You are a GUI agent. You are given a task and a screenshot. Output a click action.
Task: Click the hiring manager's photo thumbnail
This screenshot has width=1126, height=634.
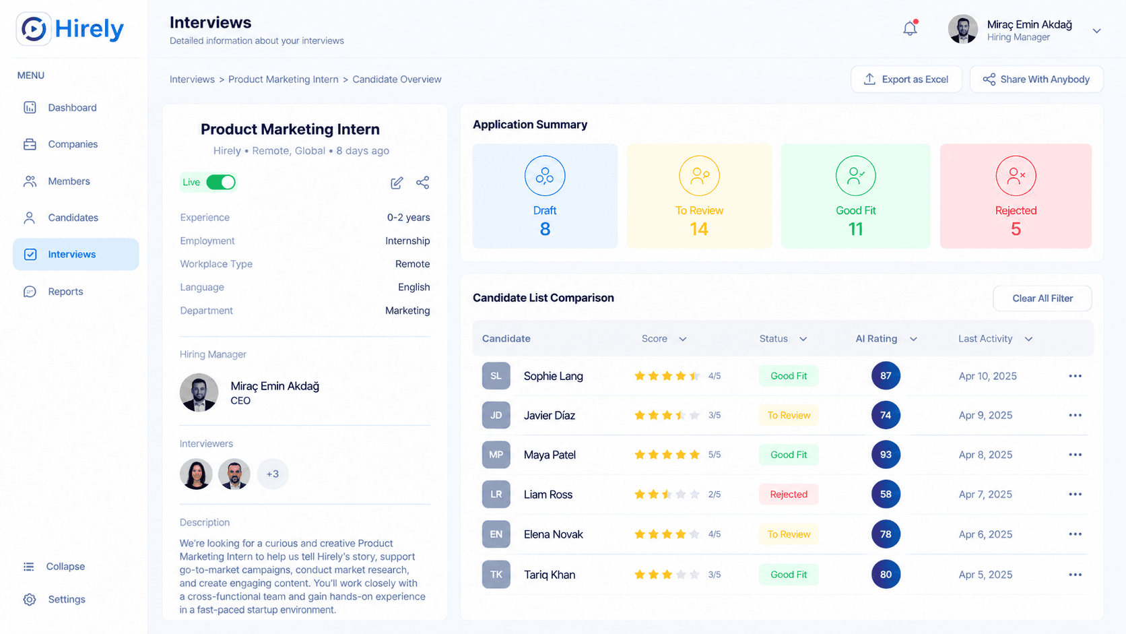pos(199,393)
